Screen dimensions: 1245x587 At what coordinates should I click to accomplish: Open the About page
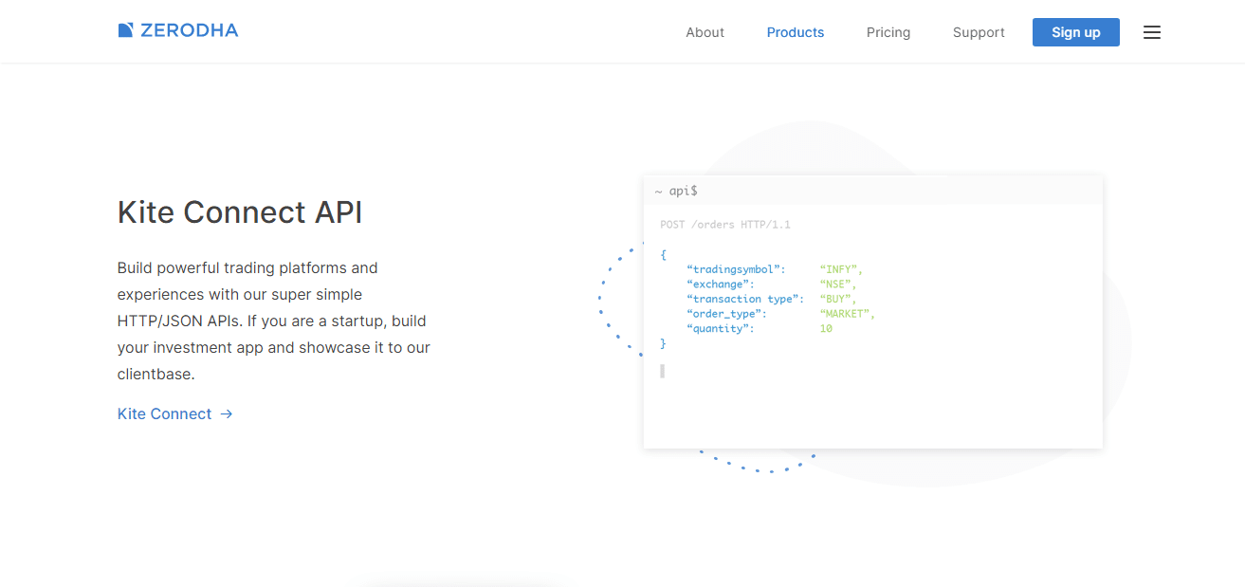705,32
